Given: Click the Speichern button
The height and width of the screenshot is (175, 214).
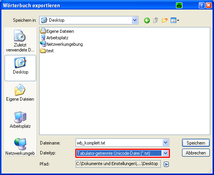Looking at the screenshot, I should pyautogui.click(x=196, y=143).
